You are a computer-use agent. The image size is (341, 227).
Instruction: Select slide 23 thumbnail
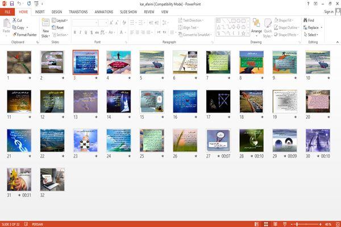[x=85, y=141]
